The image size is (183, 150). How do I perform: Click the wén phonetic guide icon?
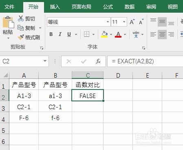[x=136, y=34]
